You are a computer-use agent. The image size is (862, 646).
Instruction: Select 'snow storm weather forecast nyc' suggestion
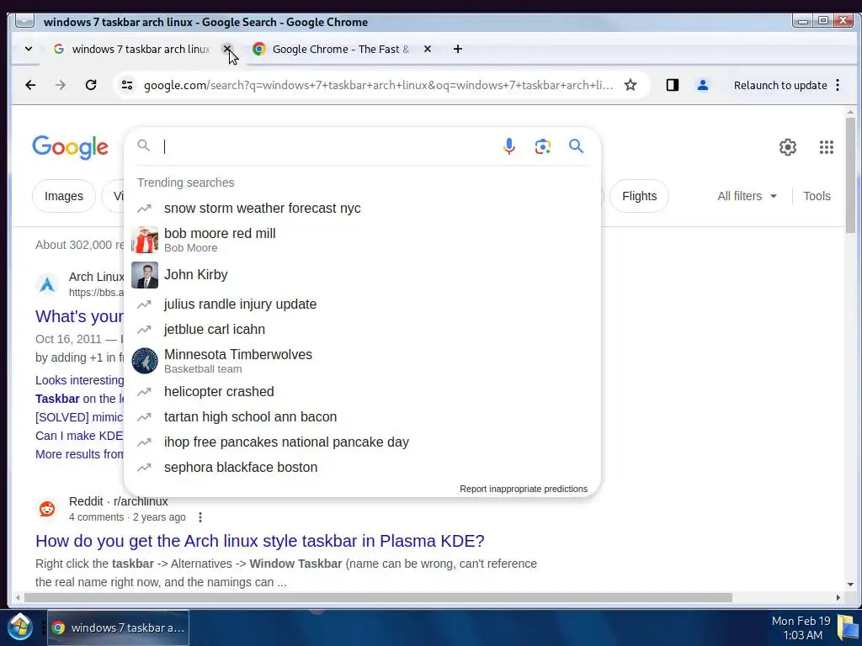(362, 209)
